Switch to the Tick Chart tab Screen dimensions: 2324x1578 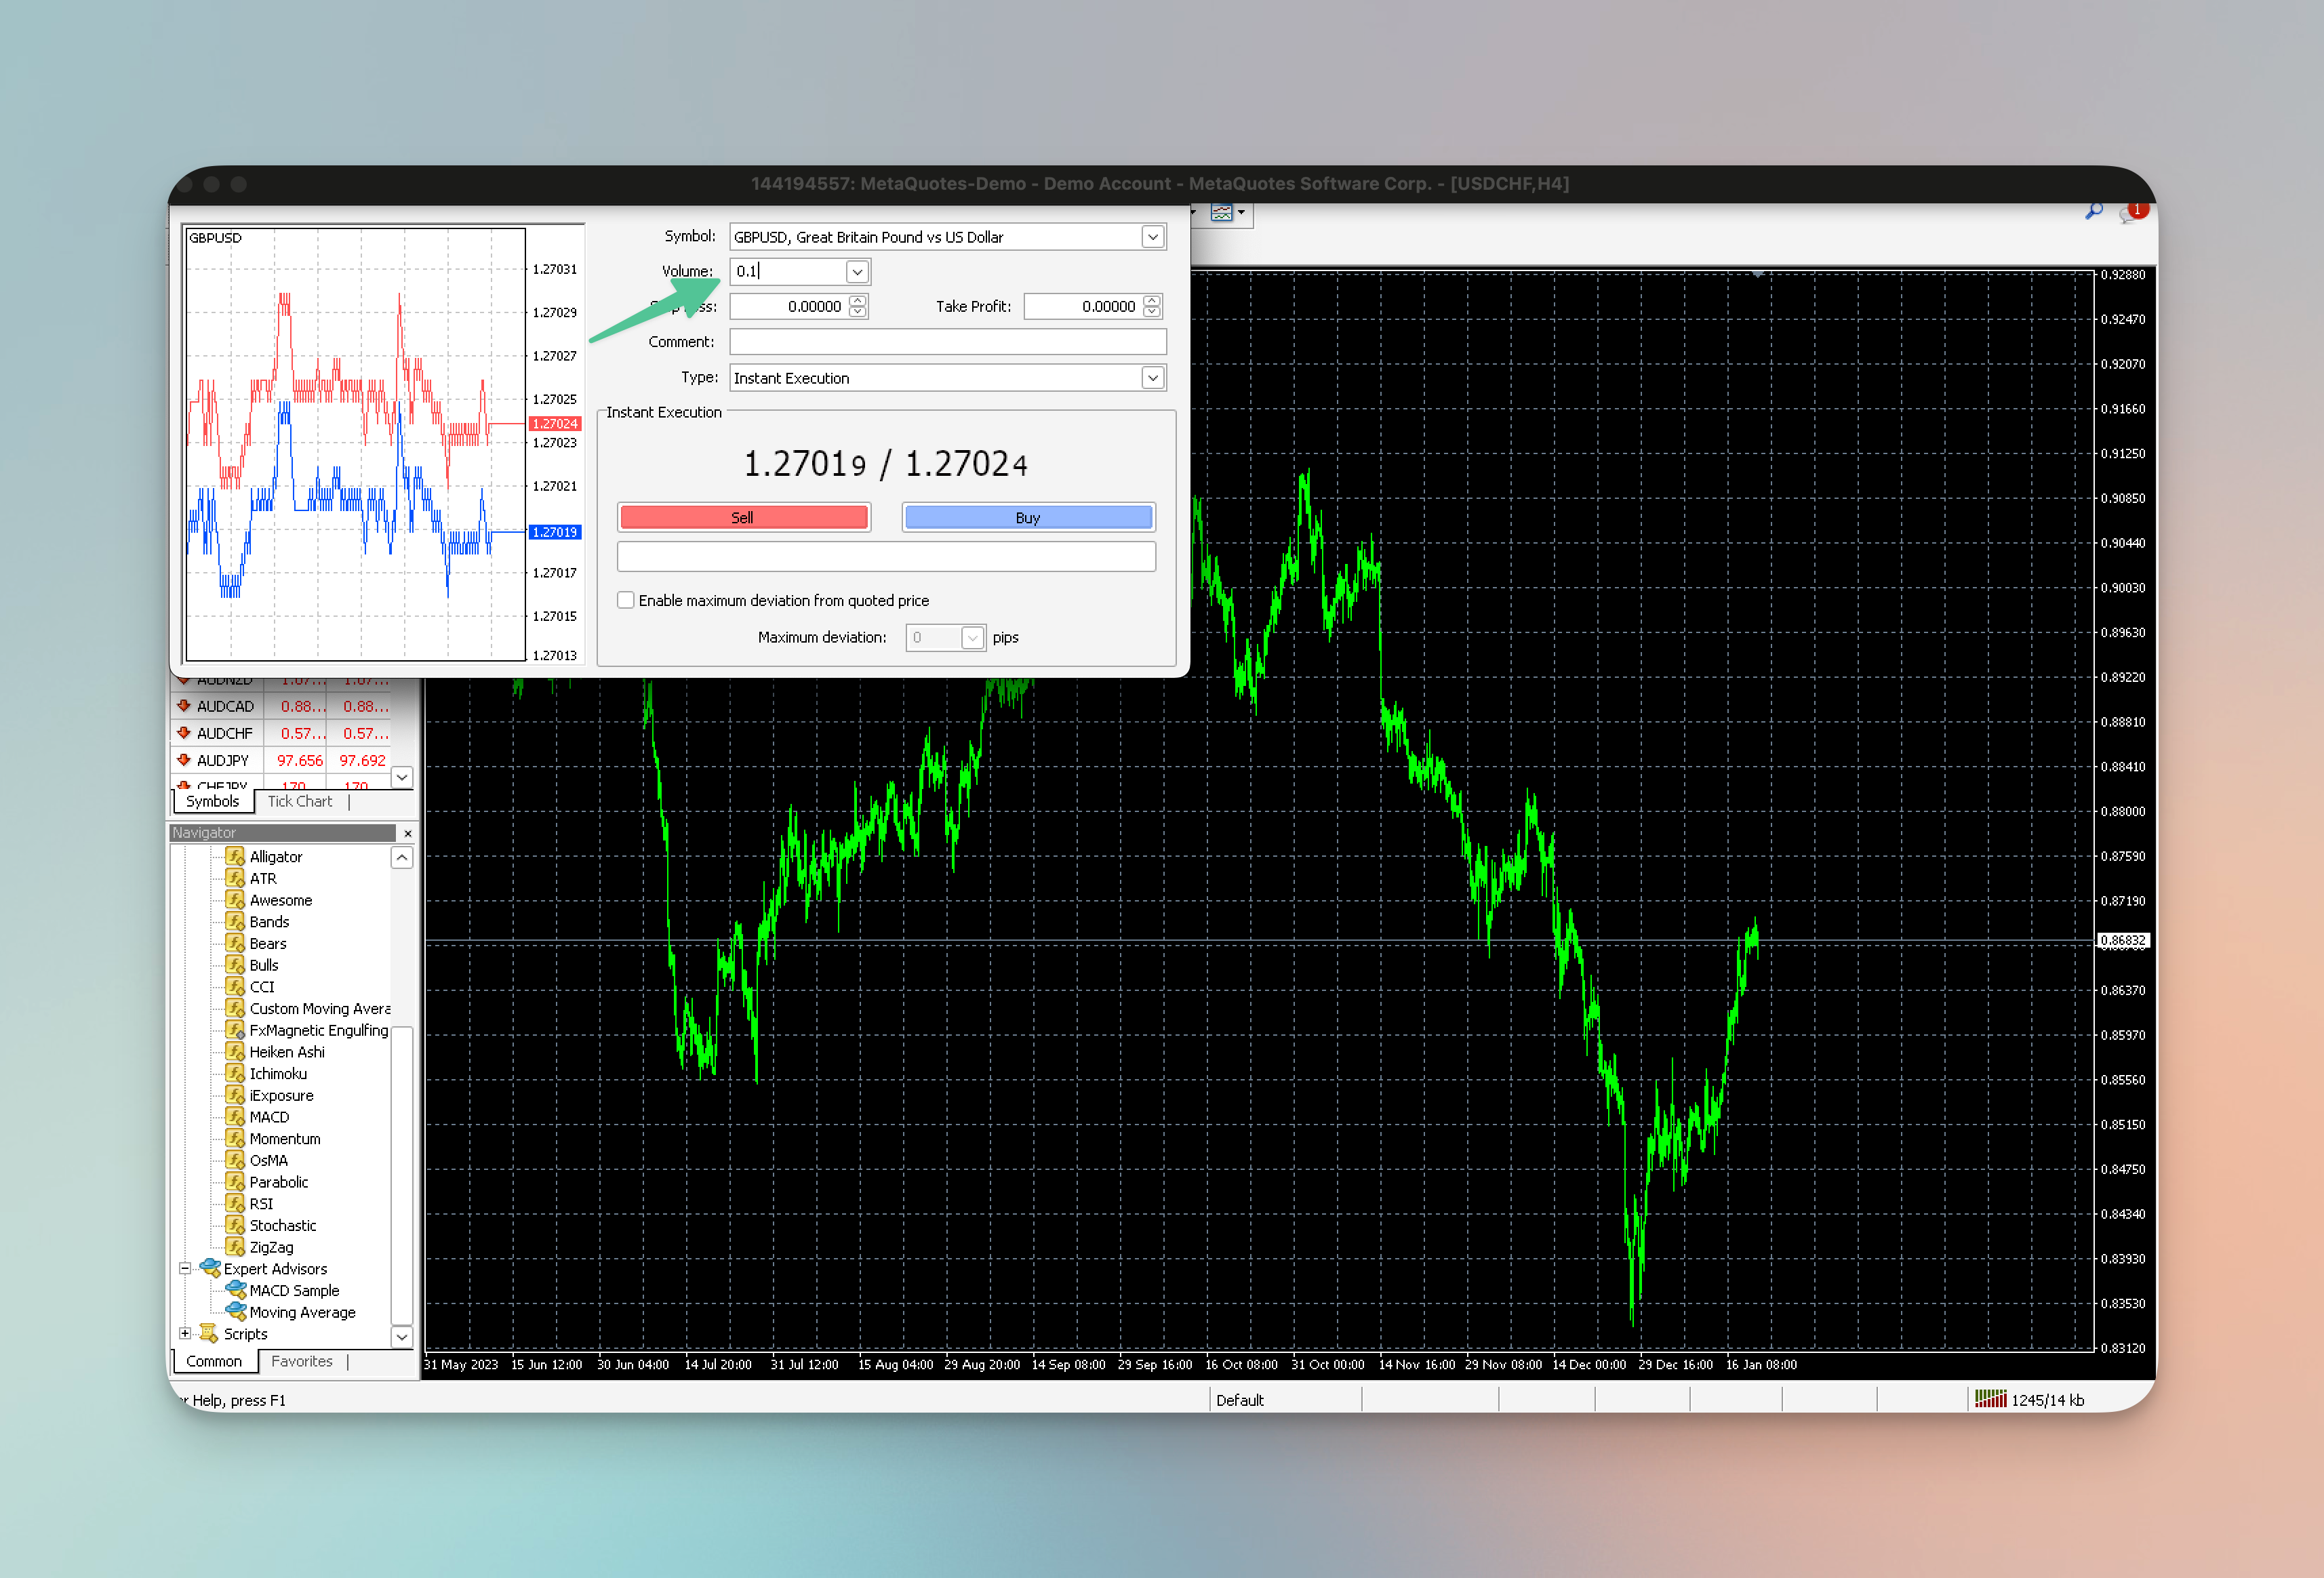pyautogui.click(x=299, y=801)
